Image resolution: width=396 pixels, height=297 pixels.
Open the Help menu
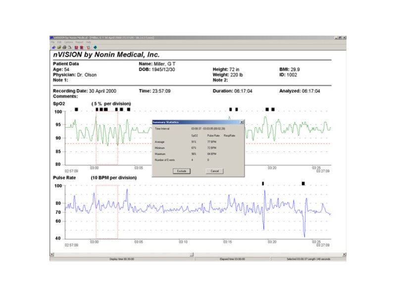89,42
